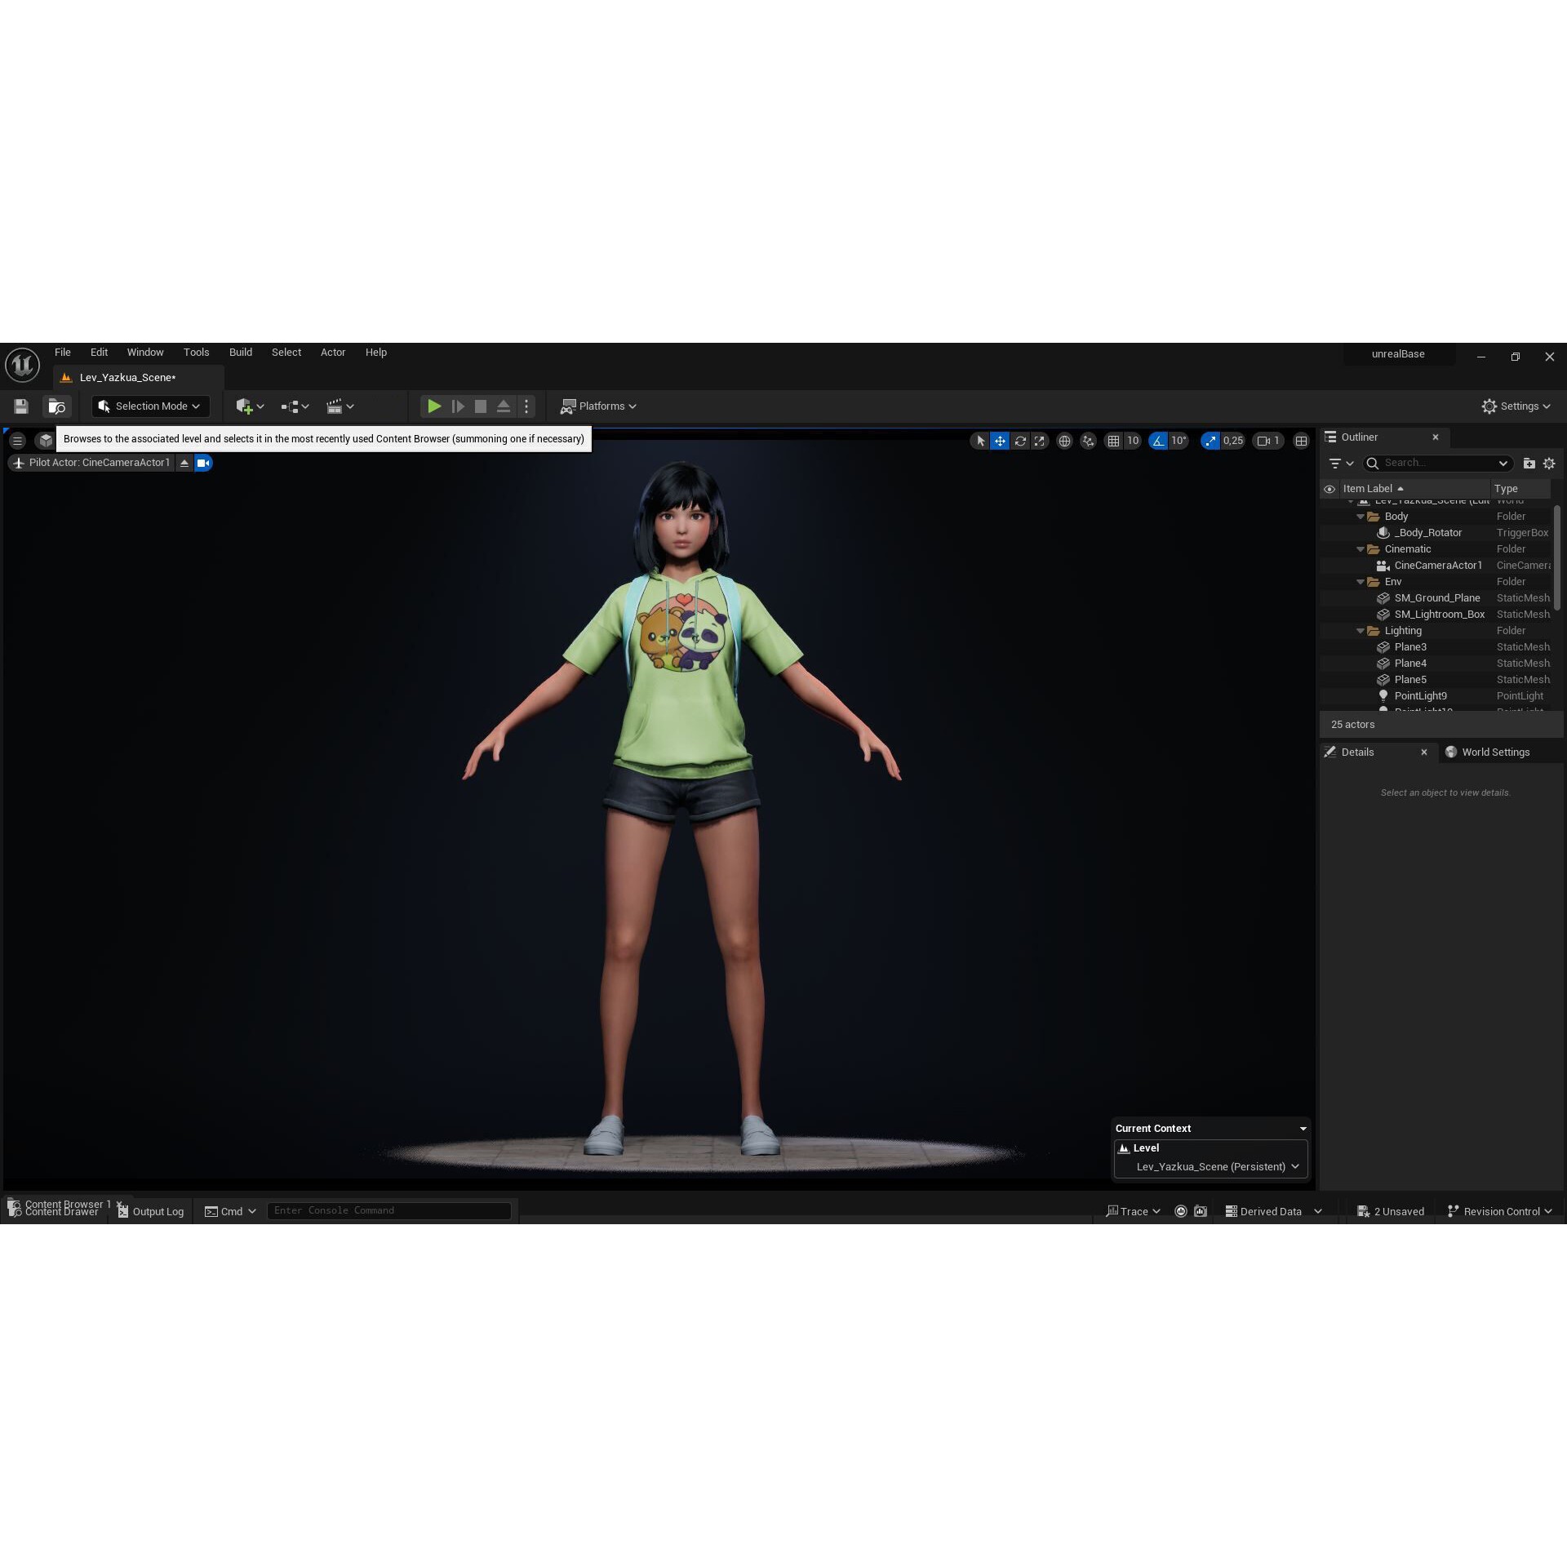Open the Settings menu in the toolbar
The width and height of the screenshot is (1567, 1567).
coord(1516,406)
